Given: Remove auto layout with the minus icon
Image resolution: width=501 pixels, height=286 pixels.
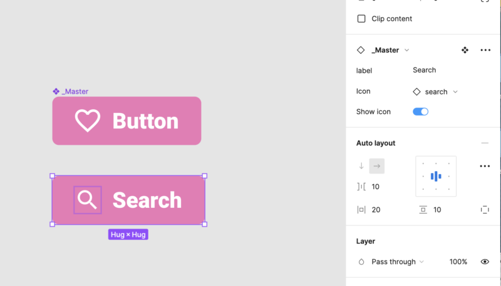Looking at the screenshot, I should point(485,143).
